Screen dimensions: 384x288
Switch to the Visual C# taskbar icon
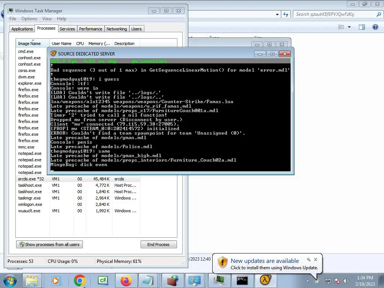103,280
